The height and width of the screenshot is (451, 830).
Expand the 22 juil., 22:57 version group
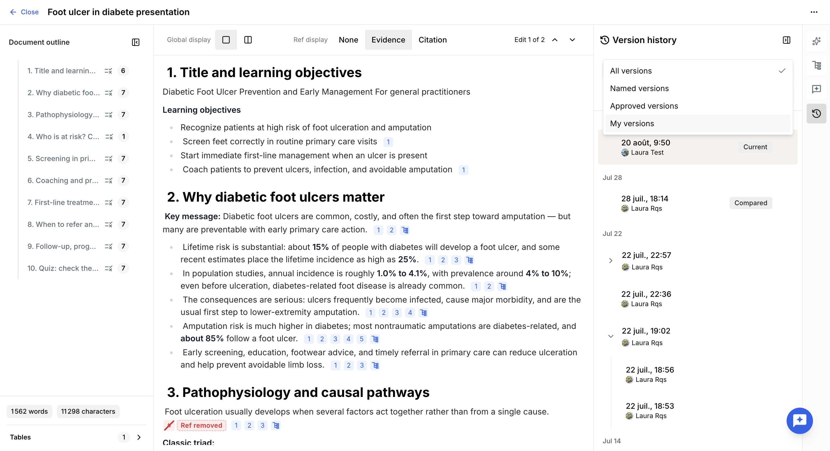point(611,260)
